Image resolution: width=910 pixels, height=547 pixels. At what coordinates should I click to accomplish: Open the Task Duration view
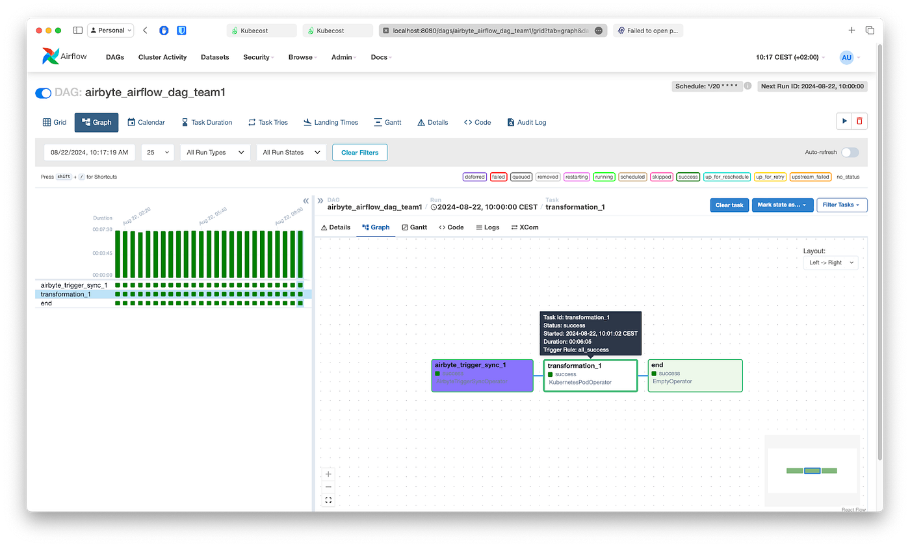pyautogui.click(x=207, y=122)
